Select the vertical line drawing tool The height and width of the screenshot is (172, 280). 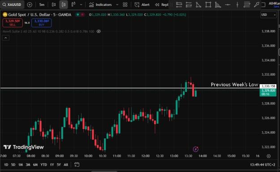pyautogui.click(x=237, y=4)
